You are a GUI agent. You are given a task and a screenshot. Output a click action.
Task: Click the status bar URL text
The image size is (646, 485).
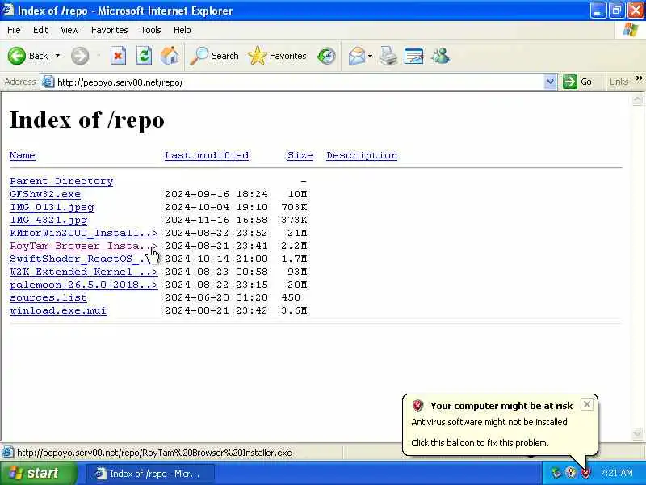(154, 453)
